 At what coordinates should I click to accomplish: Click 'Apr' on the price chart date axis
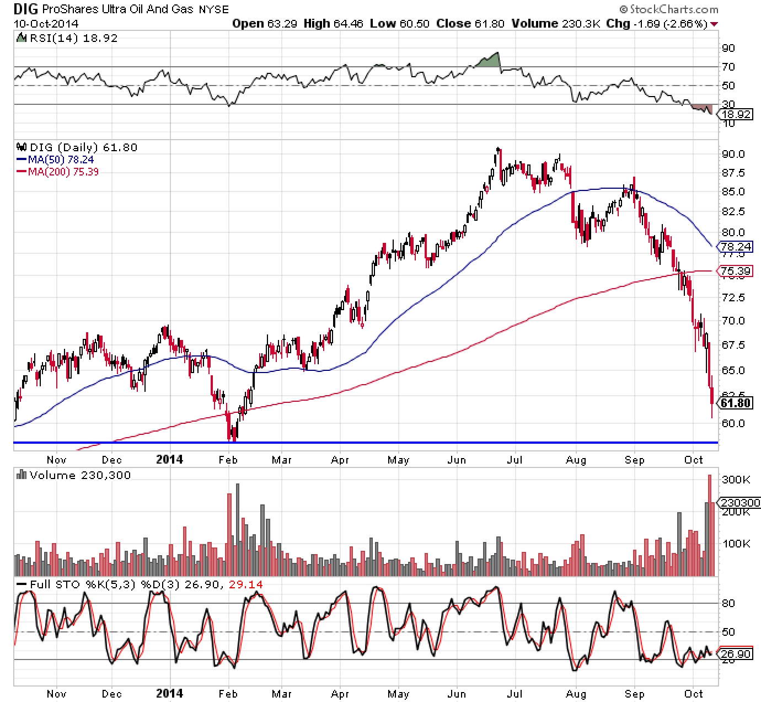pyautogui.click(x=340, y=460)
